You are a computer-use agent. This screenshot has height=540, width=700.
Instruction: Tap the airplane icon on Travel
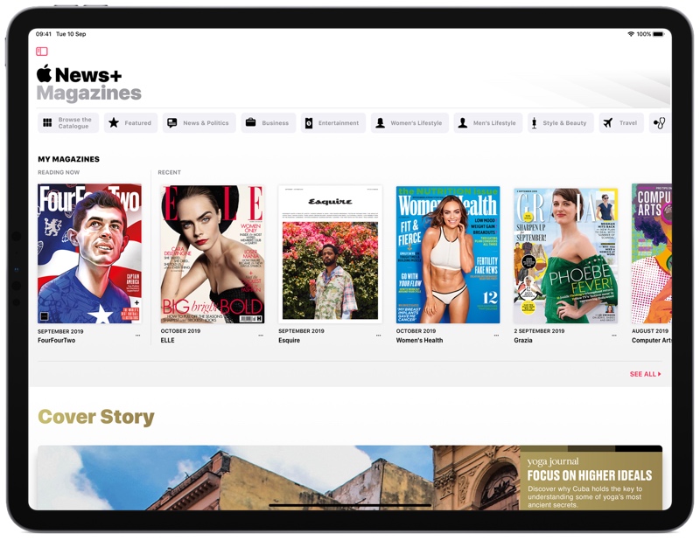(608, 122)
